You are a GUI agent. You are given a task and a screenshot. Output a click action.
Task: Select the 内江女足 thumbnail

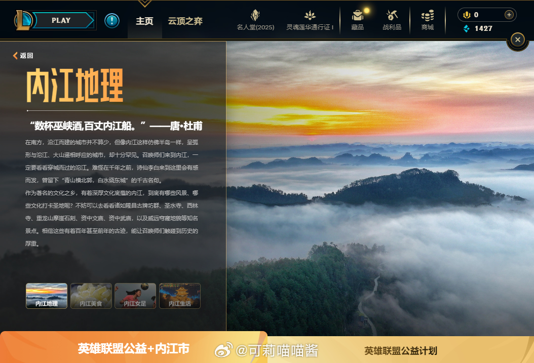click(x=135, y=296)
